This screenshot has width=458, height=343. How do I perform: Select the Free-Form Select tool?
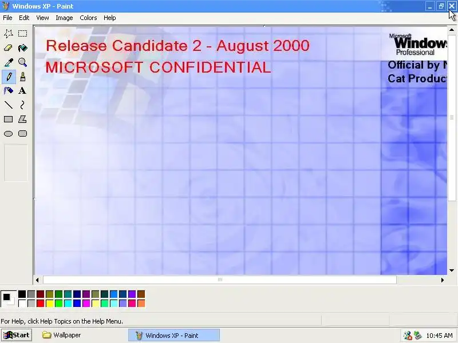(x=9, y=34)
